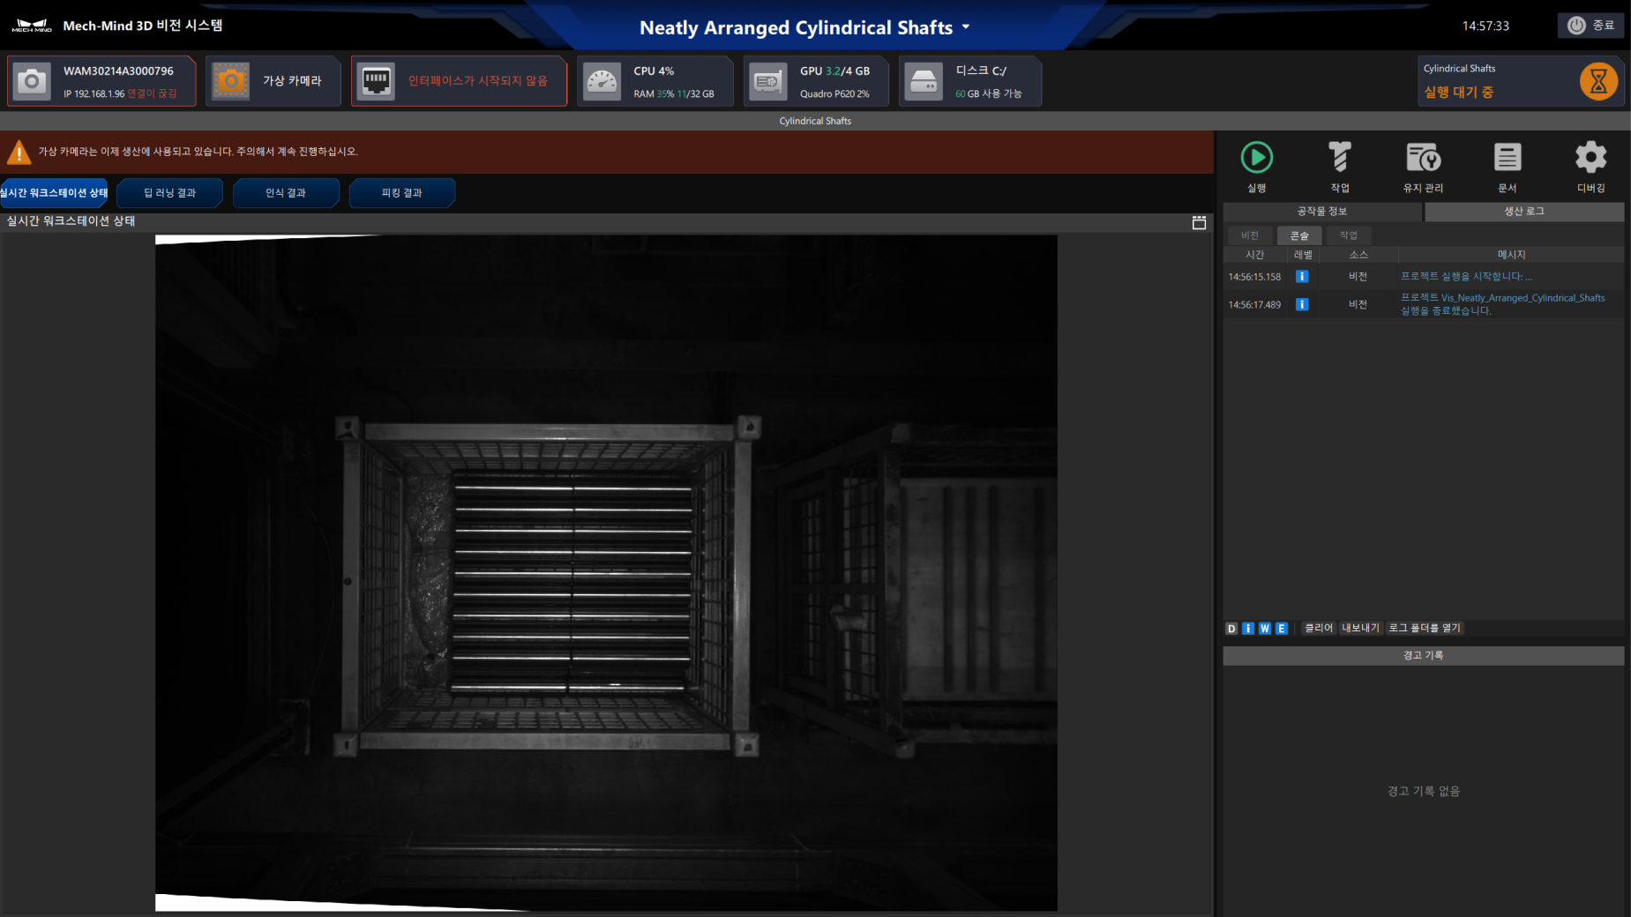Click the 로그 폴더를 열기 button
This screenshot has height=917, width=1631.
pos(1425,629)
